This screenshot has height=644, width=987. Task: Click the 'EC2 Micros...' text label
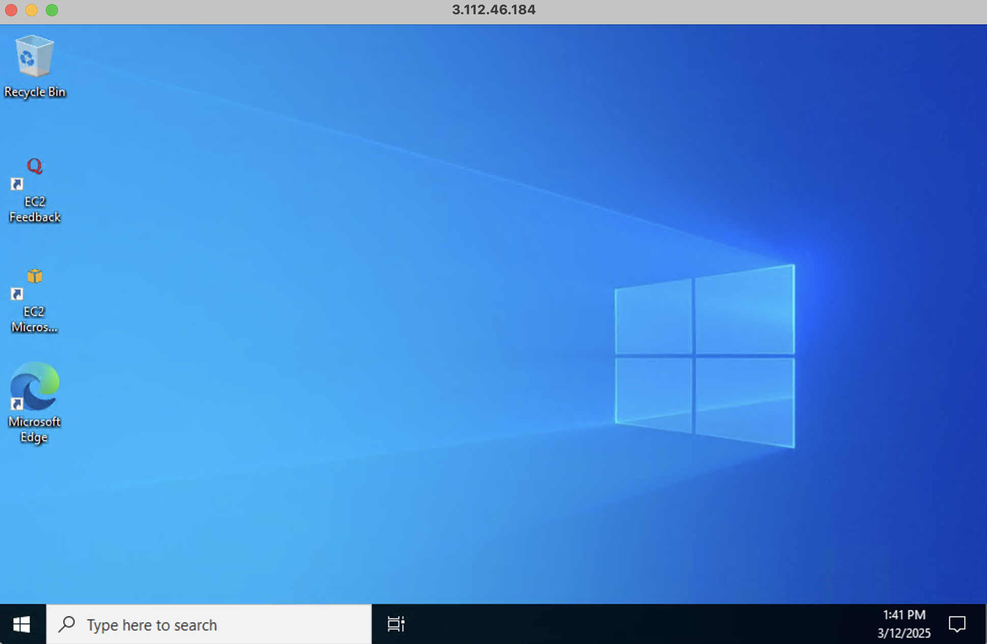(35, 319)
